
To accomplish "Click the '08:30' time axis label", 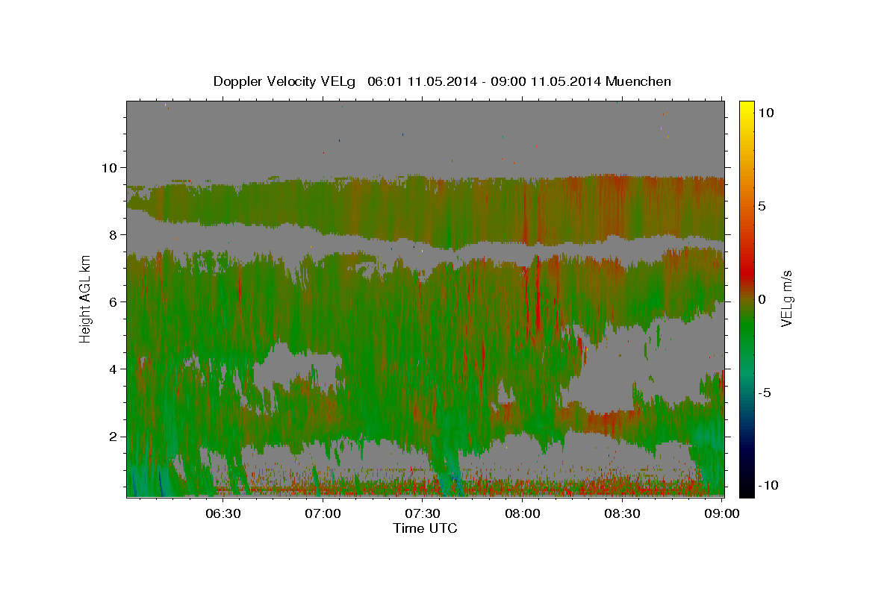I will click(x=622, y=513).
